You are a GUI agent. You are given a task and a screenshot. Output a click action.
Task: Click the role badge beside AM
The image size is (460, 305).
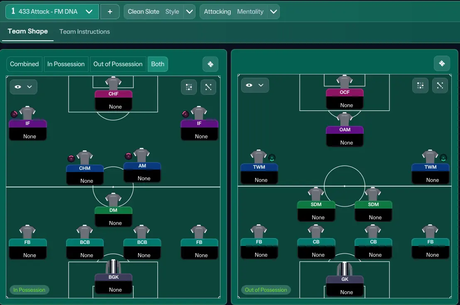[x=128, y=156]
